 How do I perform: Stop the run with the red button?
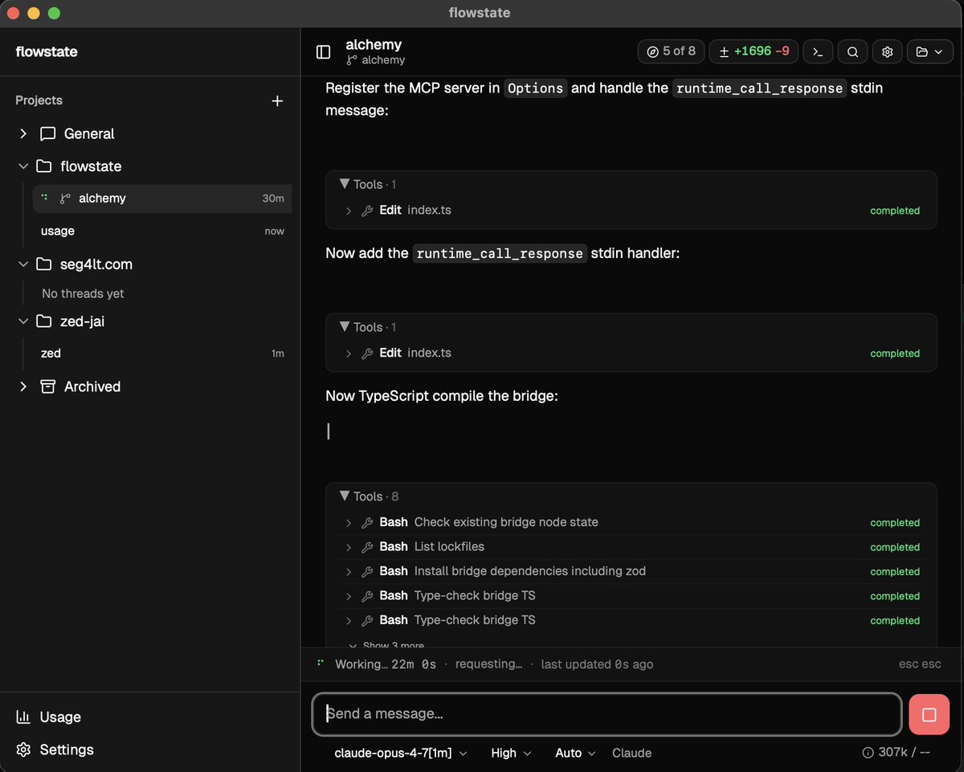(929, 714)
